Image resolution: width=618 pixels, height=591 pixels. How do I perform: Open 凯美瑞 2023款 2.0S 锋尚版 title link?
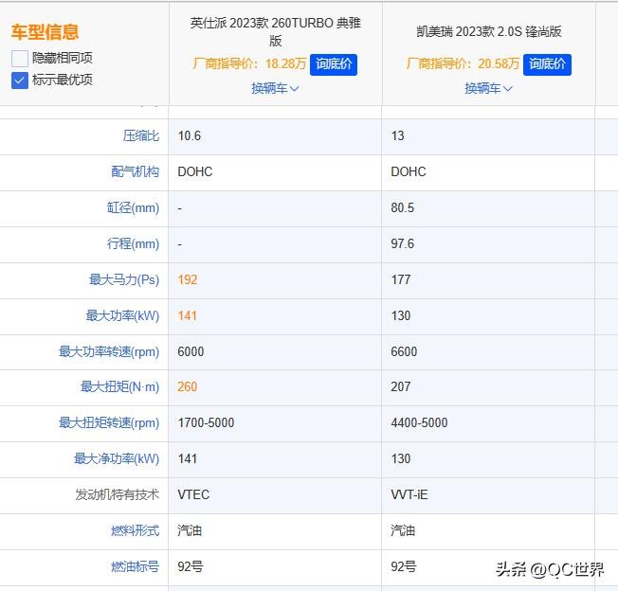(488, 31)
